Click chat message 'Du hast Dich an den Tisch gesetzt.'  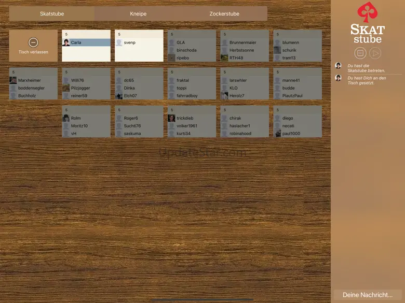(367, 80)
